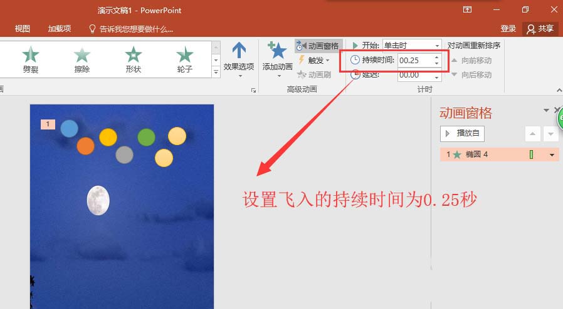Click the 效果选项 dropdown arrow
563x309 pixels.
click(x=240, y=76)
